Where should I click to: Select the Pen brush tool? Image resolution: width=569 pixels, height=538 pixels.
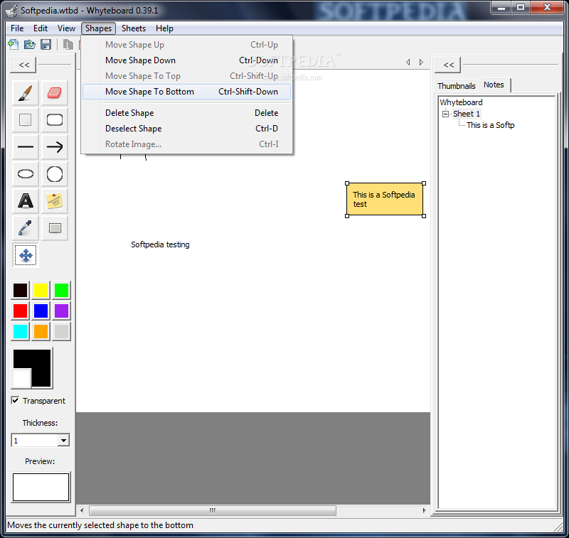[x=26, y=93]
